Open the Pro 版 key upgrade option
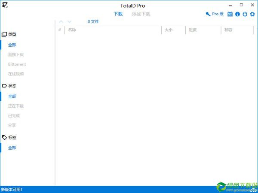This screenshot has height=193, width=258. [215, 14]
